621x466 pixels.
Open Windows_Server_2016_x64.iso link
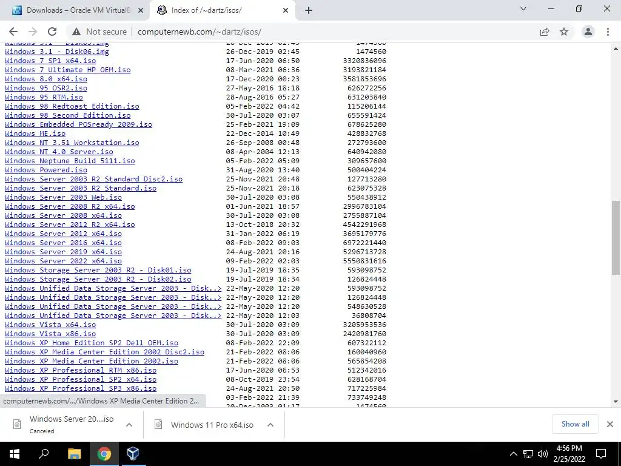63,243
